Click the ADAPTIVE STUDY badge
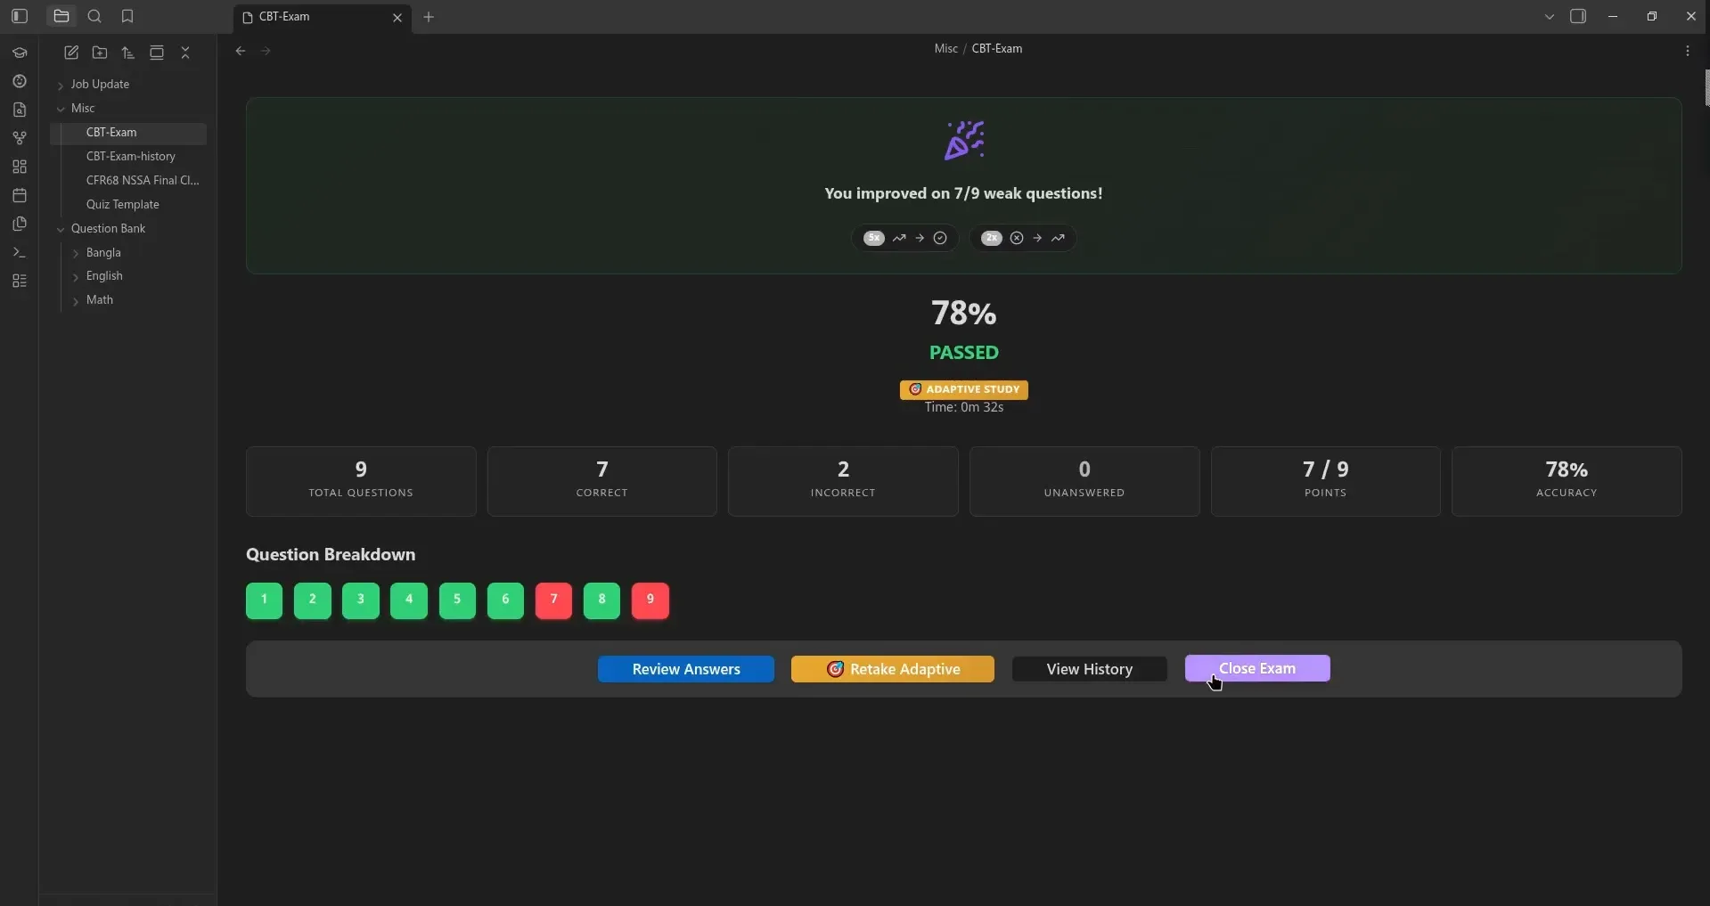The height and width of the screenshot is (906, 1710). pyautogui.click(x=963, y=389)
